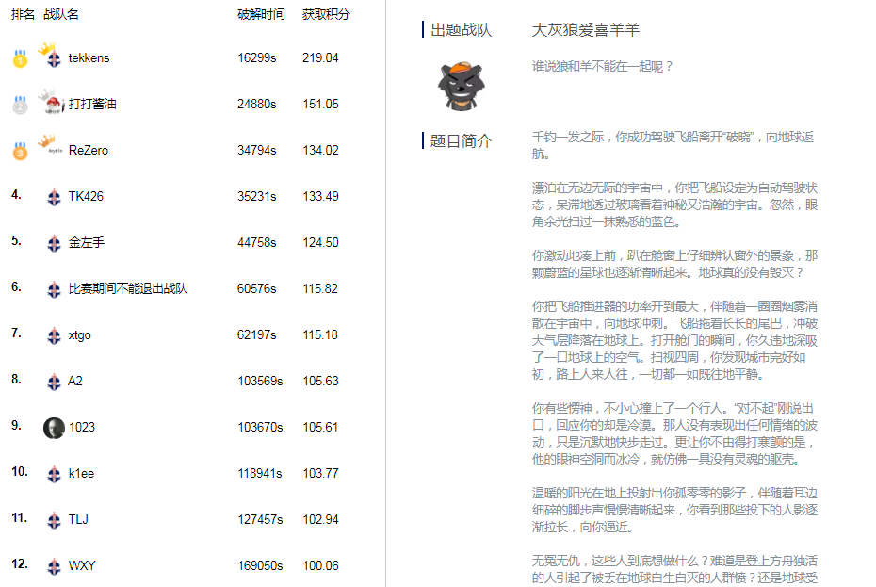Click crack time 127457s
This screenshot has width=876, height=587.
pyautogui.click(x=260, y=519)
